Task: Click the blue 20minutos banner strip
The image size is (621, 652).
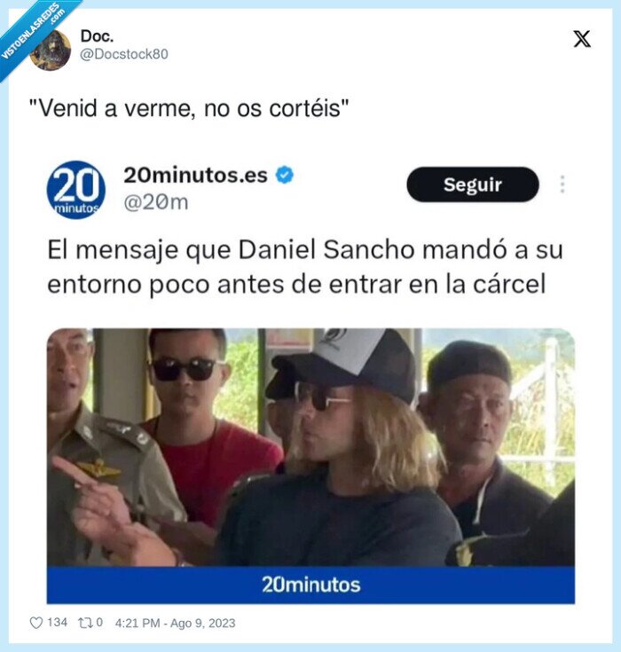Action: tap(310, 585)
